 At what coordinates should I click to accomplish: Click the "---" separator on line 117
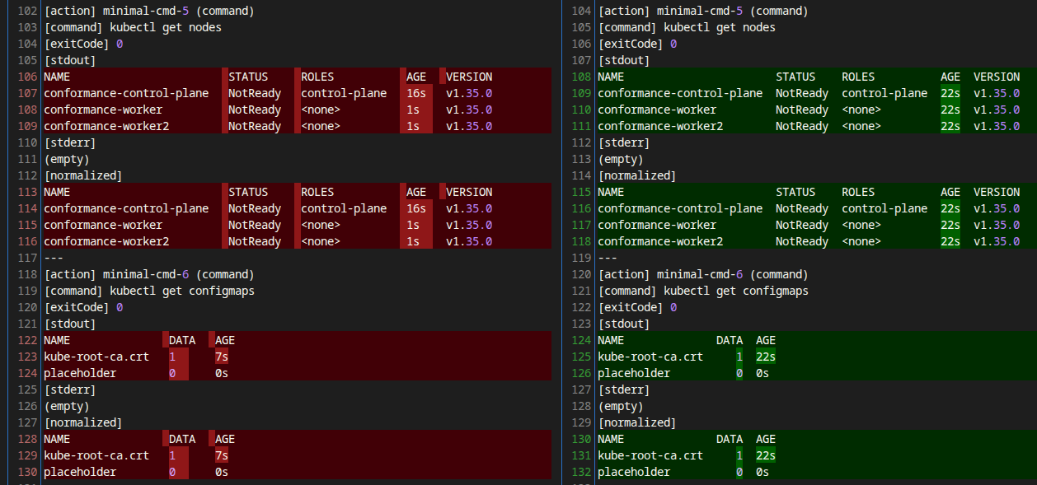pos(52,258)
